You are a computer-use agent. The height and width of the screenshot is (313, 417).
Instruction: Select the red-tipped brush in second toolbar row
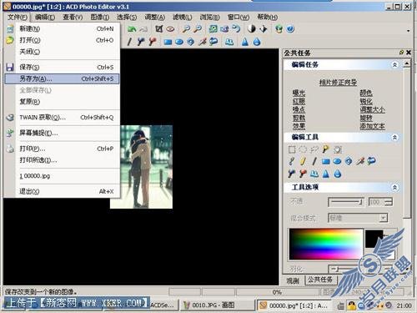pyautogui.click(x=152, y=42)
